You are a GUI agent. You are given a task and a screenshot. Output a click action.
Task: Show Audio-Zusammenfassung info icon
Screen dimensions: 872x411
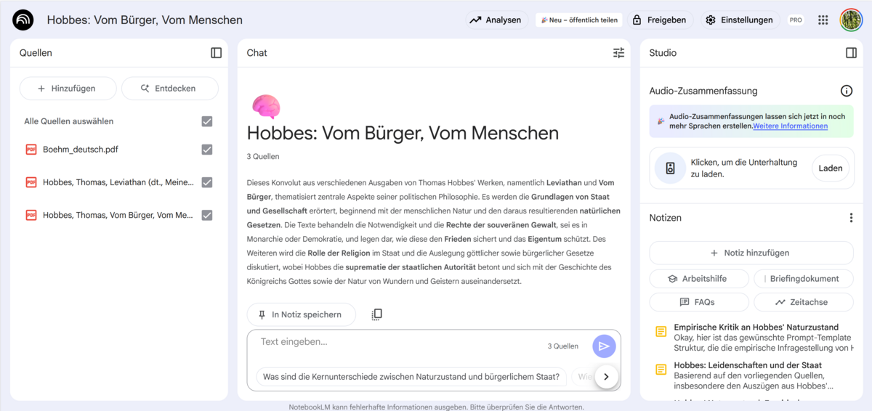[846, 91]
